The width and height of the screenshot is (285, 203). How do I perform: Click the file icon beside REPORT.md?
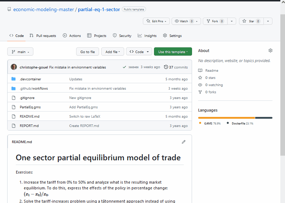(14, 126)
